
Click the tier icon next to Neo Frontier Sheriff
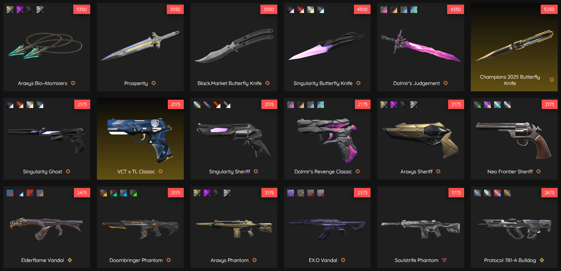pos(538,171)
